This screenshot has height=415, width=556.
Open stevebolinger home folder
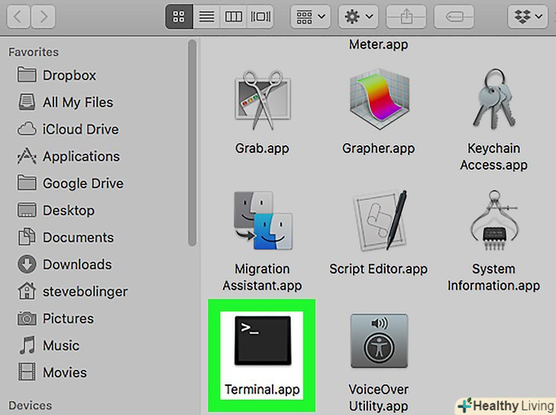(73, 291)
